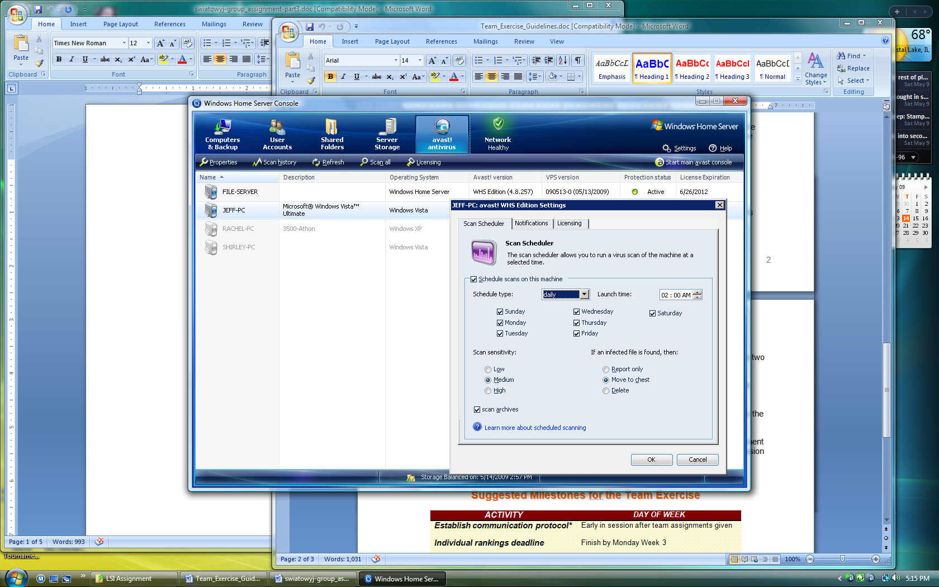Expand Styles gallery more arrow
The image size is (939, 587).
coord(798,79)
